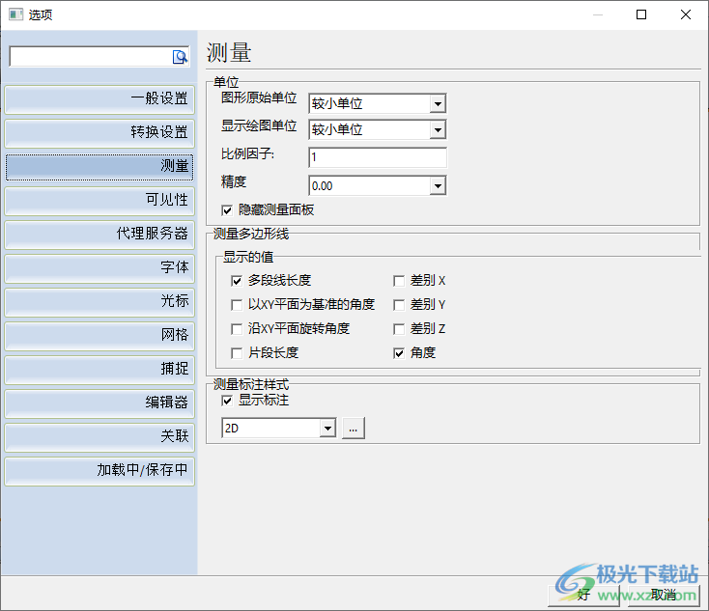
Task: Open the 字体 category
Action: 99,268
